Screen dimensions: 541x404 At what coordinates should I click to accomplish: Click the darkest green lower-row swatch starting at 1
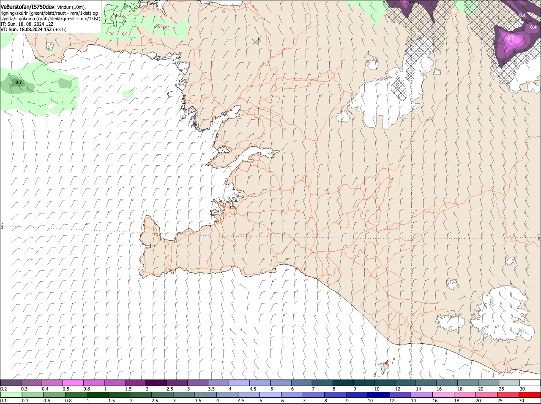click(98, 395)
